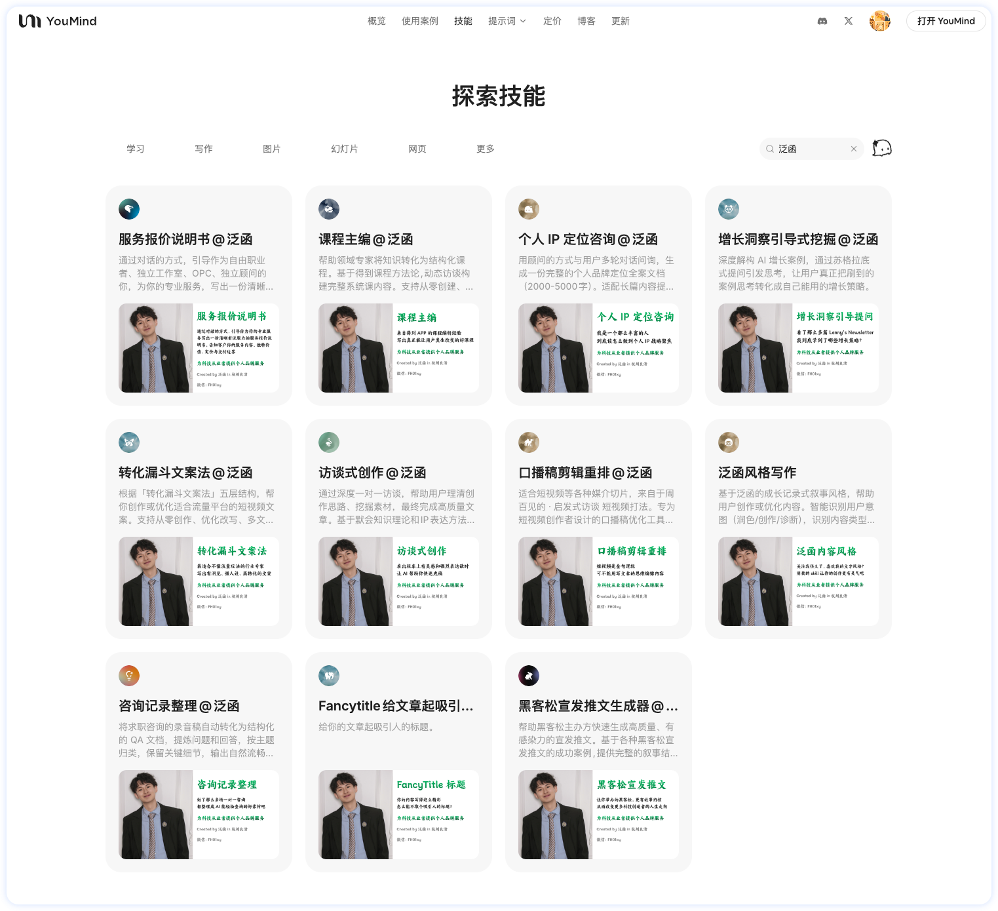This screenshot has width=998, height=911.
Task: Go to the 博客 page
Action: click(x=586, y=21)
